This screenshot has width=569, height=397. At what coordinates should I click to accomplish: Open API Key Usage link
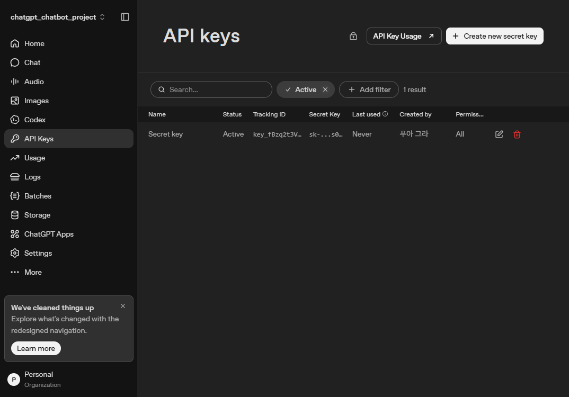click(404, 36)
